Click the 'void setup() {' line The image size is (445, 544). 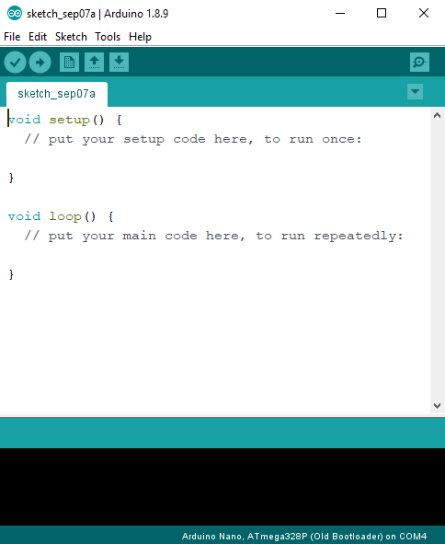[64, 120]
